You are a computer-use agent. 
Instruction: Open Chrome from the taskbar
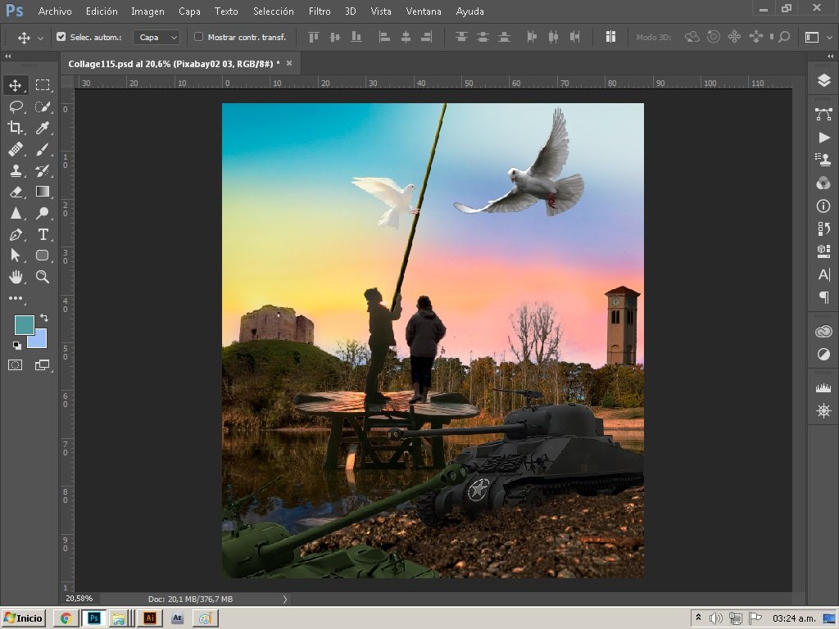(x=66, y=618)
